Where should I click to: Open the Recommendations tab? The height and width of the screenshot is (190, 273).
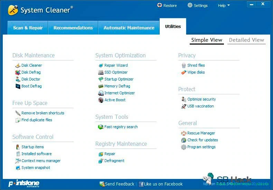(73, 28)
